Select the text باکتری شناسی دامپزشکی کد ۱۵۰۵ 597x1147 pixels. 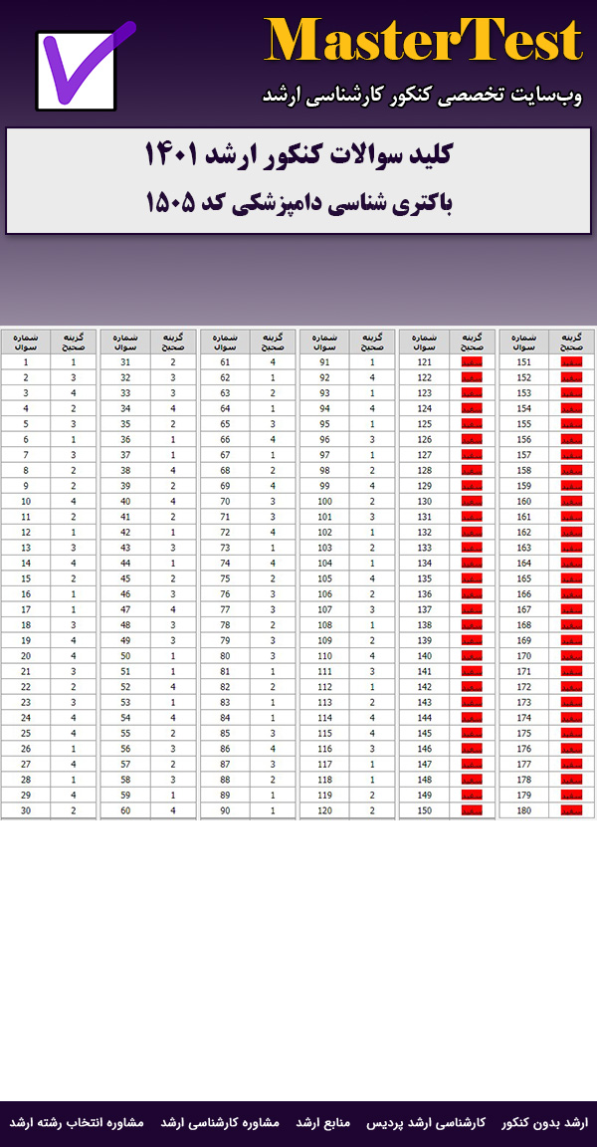(x=298, y=203)
